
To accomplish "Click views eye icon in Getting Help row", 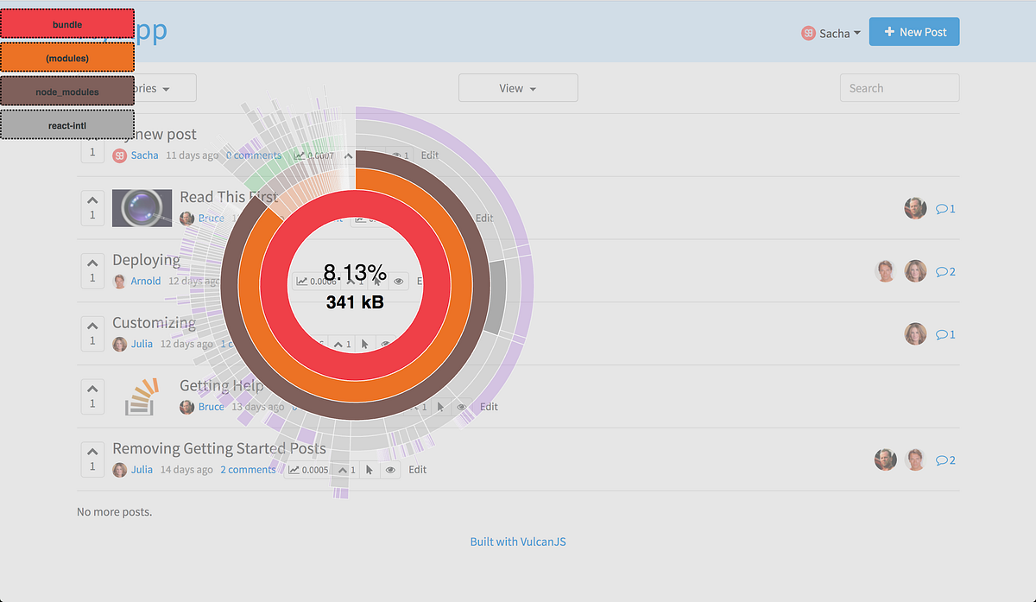I will [462, 407].
